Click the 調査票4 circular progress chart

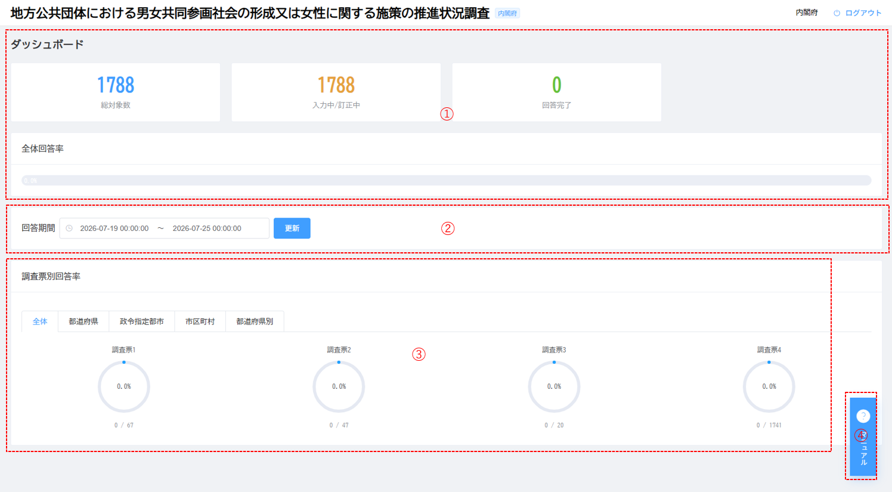click(x=769, y=386)
